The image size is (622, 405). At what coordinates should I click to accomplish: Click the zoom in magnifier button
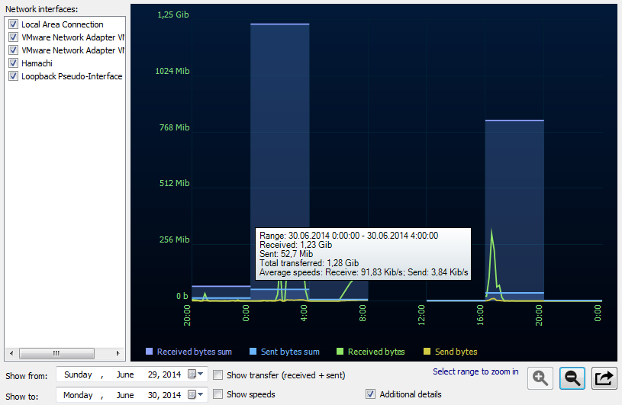[x=540, y=378]
